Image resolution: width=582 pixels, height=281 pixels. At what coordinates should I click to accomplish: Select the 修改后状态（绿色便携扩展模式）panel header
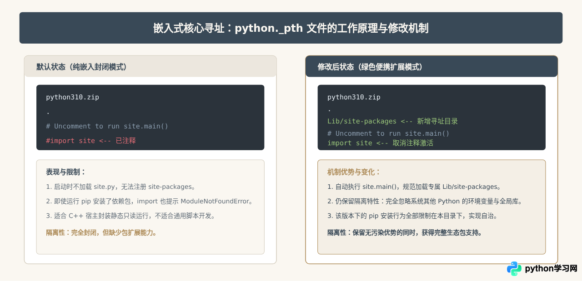tap(431, 67)
